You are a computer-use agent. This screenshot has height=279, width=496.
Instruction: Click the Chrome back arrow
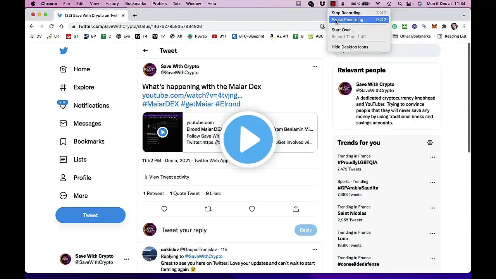point(32,26)
